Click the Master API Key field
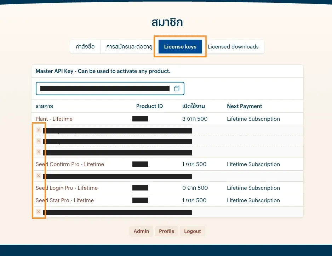This screenshot has width=332, height=256. click(110, 89)
